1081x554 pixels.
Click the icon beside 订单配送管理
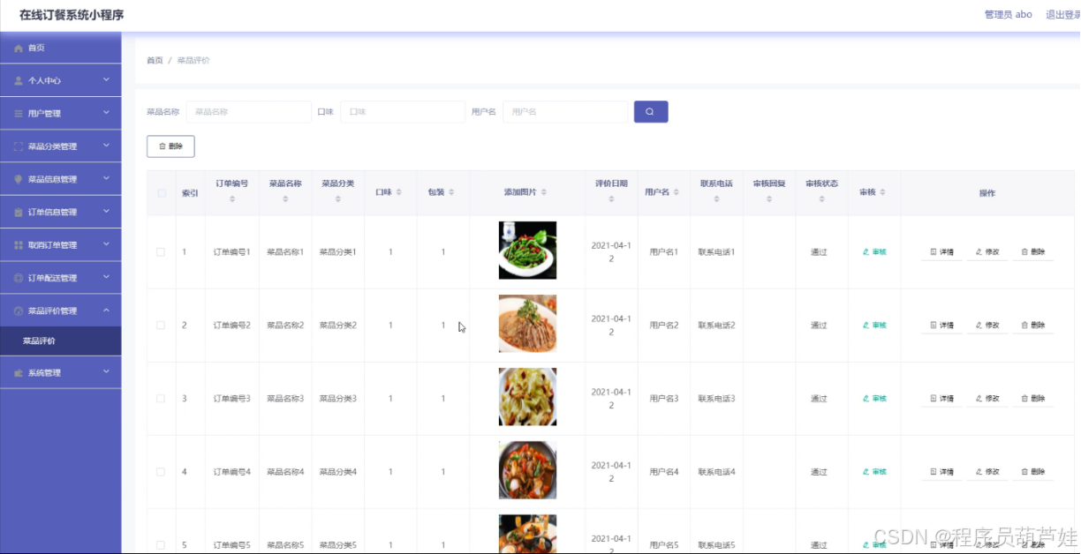19,278
